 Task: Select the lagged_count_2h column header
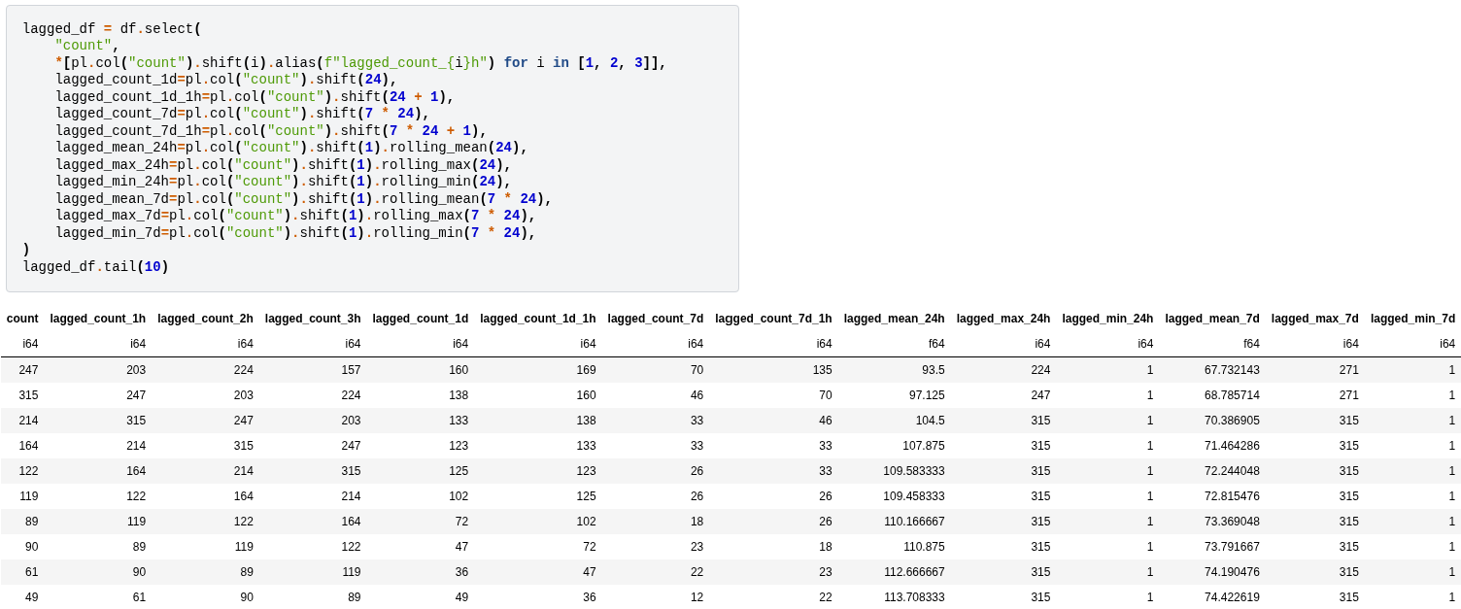click(205, 319)
